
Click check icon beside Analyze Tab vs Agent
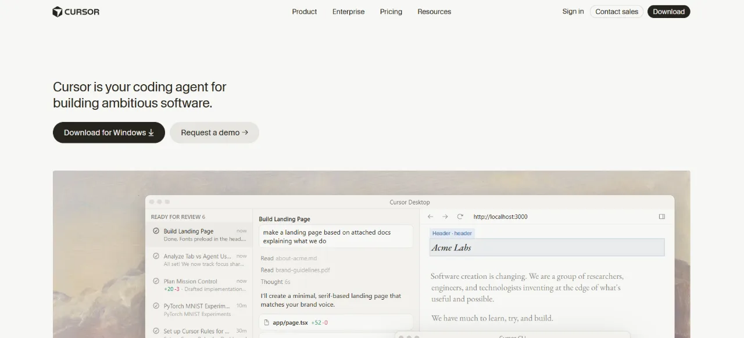[156, 256]
